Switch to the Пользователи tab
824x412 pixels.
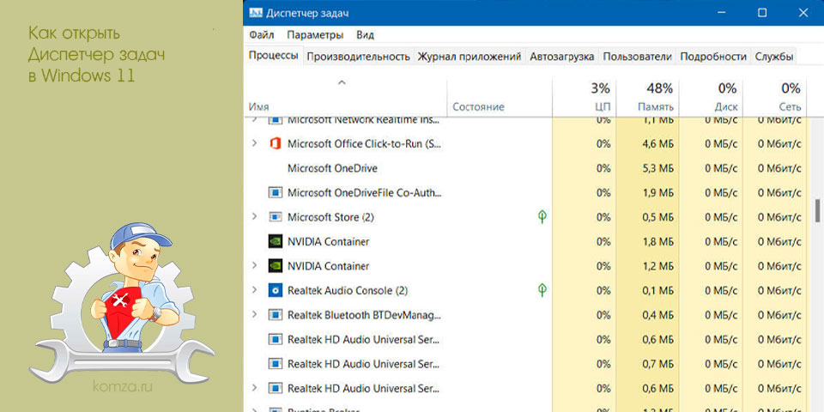tap(638, 57)
